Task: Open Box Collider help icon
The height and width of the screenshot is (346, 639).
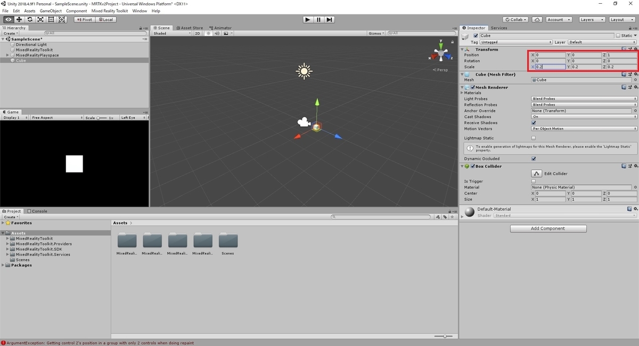Action: click(x=624, y=166)
